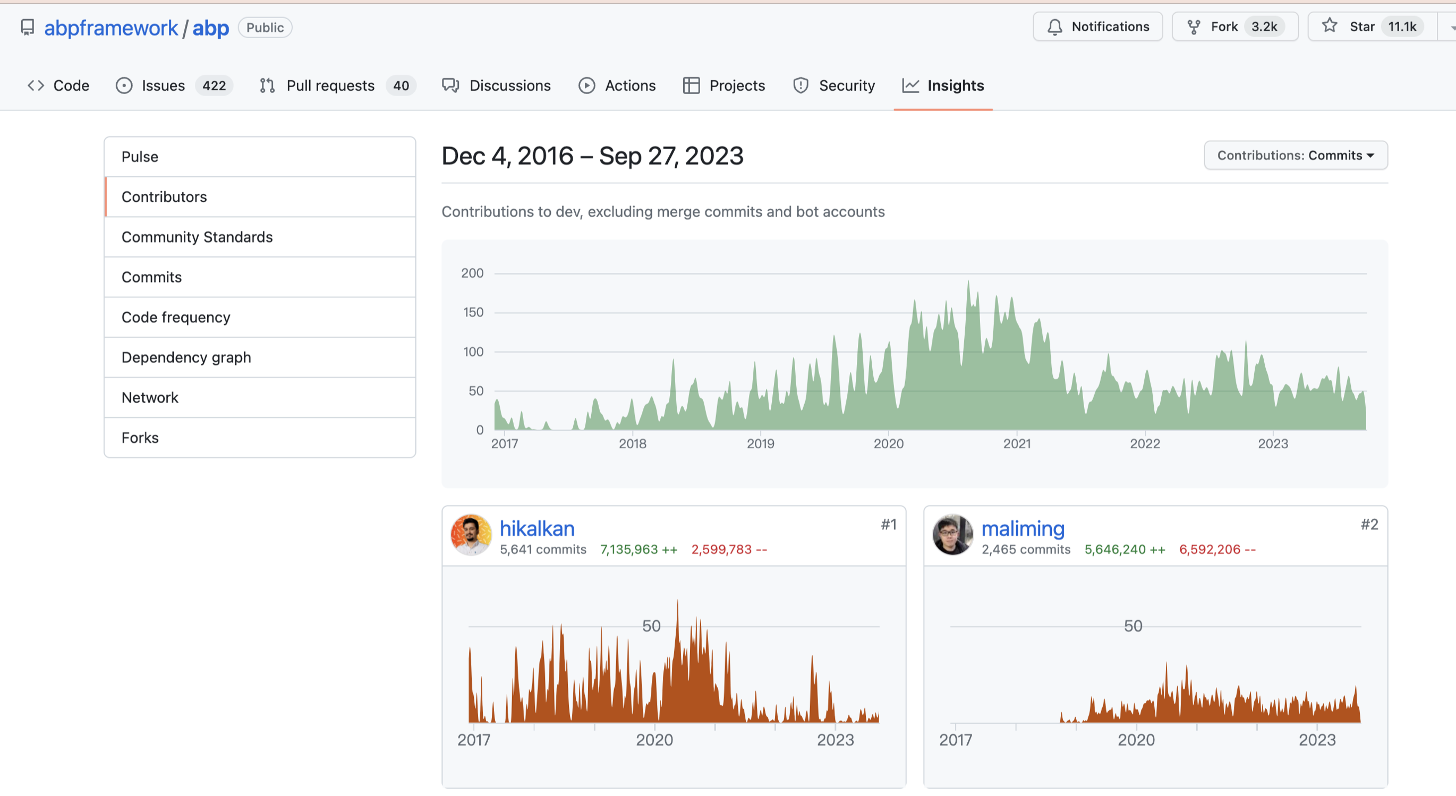Switch to the Actions tab
This screenshot has width=1456, height=796.
tap(617, 85)
